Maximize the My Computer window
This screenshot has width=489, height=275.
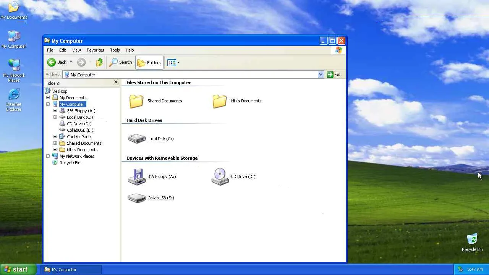[332, 40]
